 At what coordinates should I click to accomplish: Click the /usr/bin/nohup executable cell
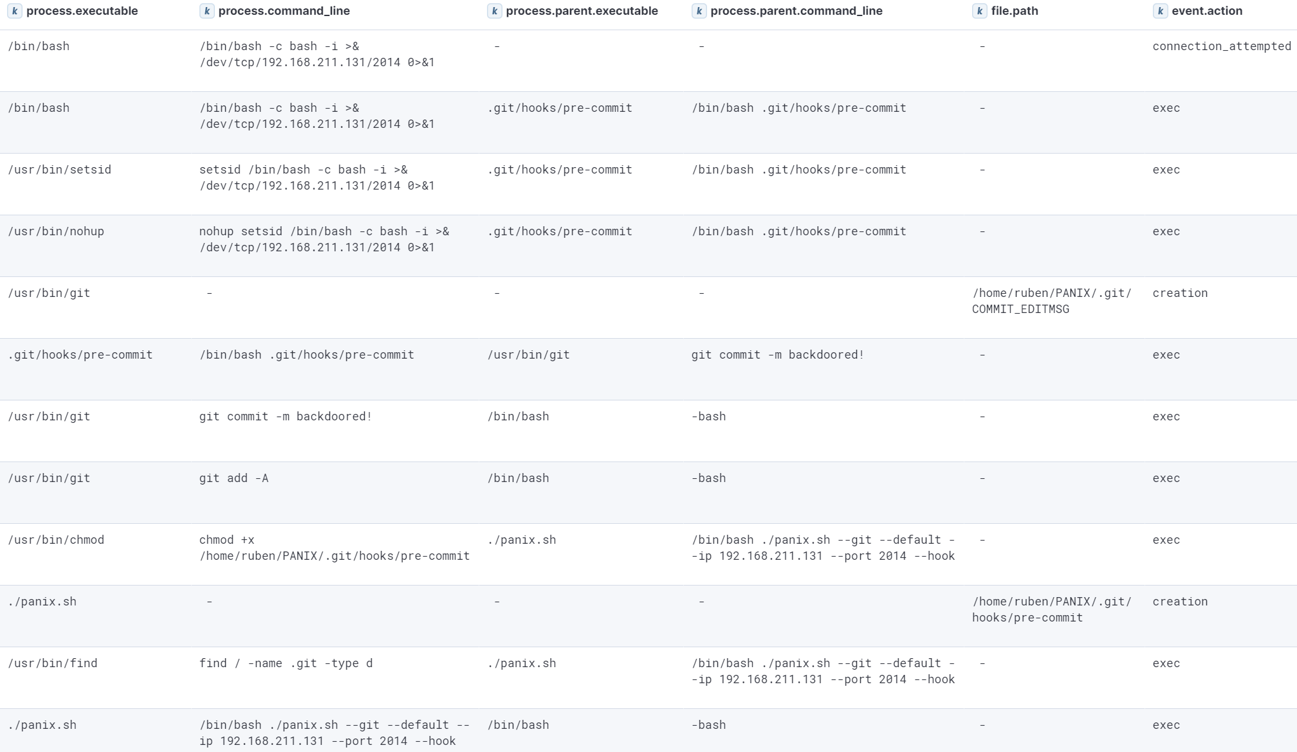tap(56, 231)
